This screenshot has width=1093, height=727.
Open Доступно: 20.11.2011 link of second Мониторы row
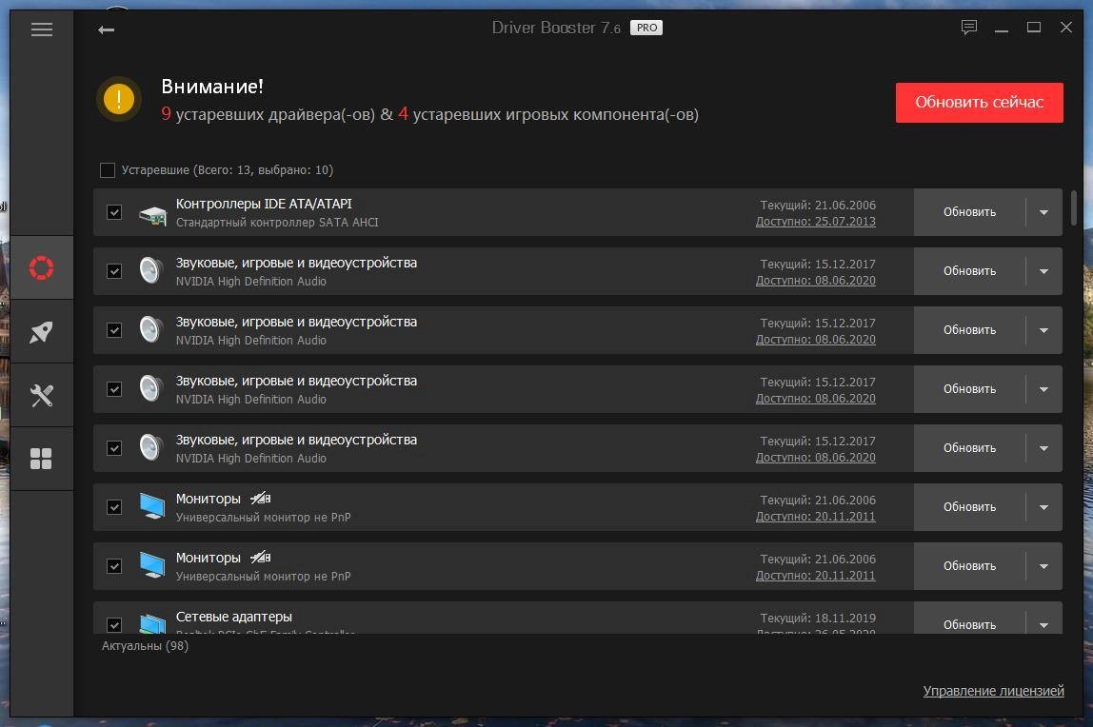(x=816, y=576)
